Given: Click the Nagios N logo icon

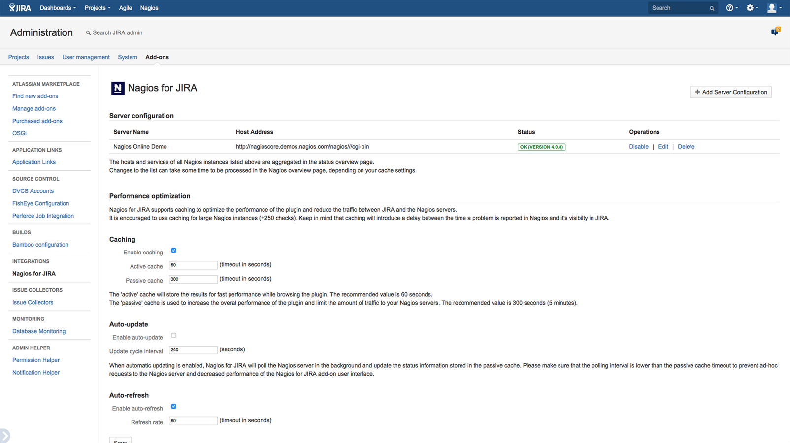Looking at the screenshot, I should pyautogui.click(x=117, y=88).
